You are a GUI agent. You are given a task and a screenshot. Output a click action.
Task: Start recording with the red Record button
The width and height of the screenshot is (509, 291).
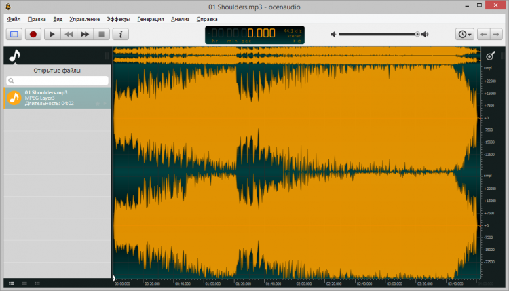33,34
